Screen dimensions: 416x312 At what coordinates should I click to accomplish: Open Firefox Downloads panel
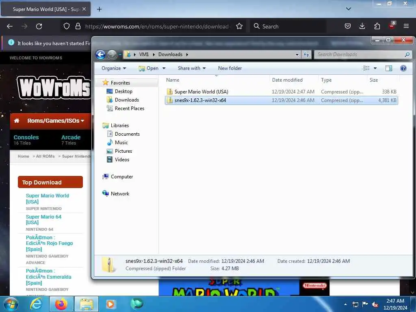coord(362,26)
